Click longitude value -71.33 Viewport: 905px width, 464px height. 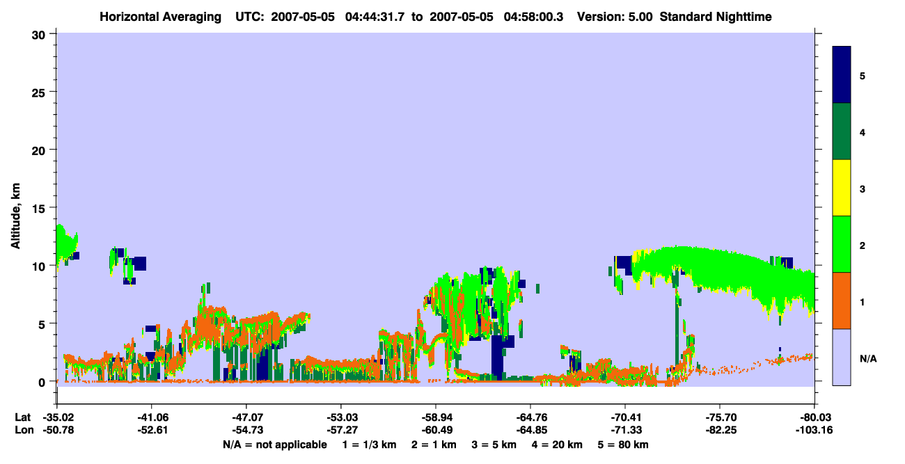pos(625,431)
